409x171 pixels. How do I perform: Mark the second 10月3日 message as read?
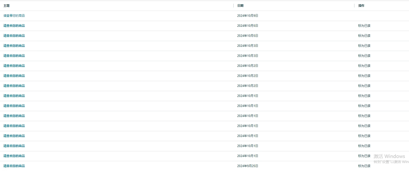pos(364,55)
